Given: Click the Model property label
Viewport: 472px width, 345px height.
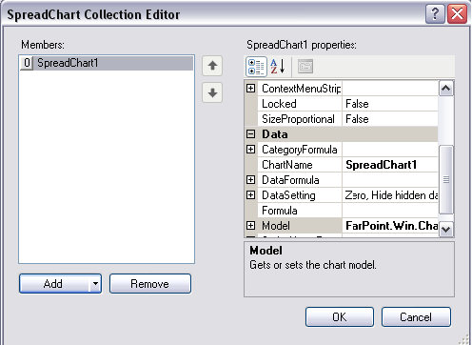Looking at the screenshot, I should [x=276, y=226].
